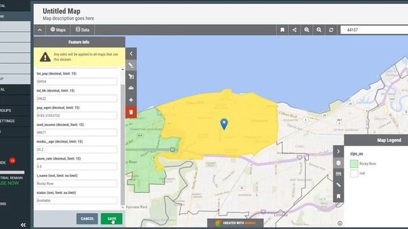Click the green Save button
Screen dimensions: 408x229
(x=112, y=219)
